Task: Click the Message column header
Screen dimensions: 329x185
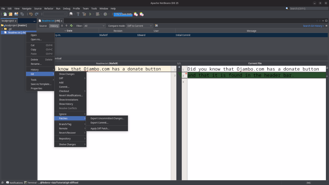Action: [x=251, y=31]
